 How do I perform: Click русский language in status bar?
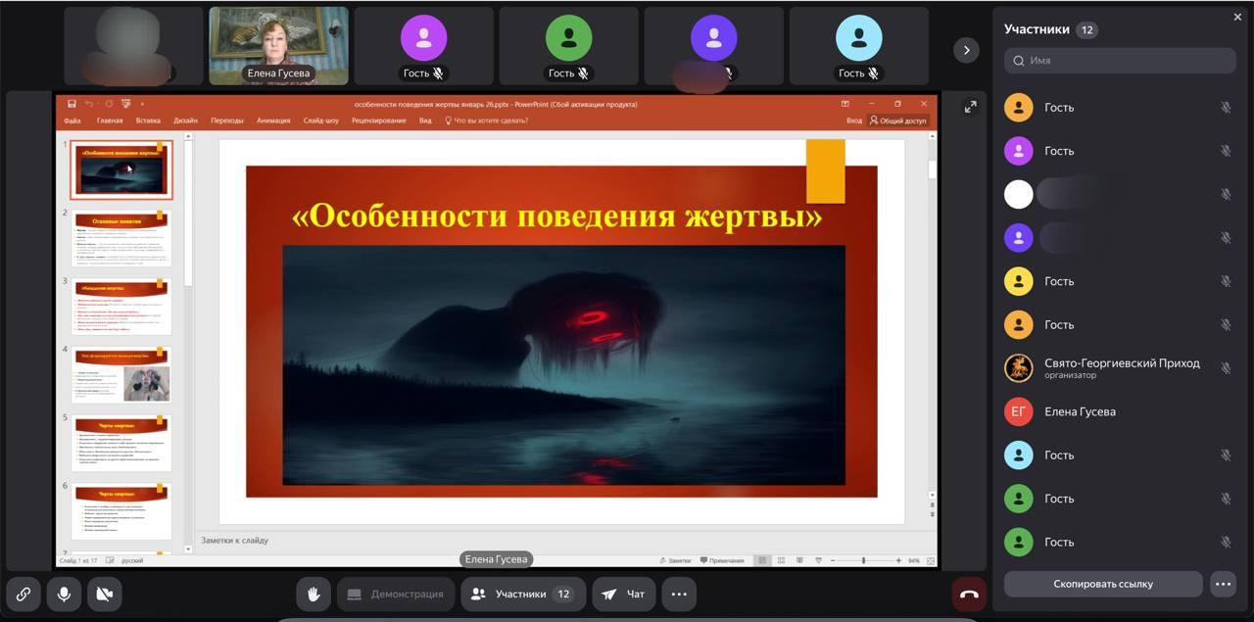pos(132,560)
